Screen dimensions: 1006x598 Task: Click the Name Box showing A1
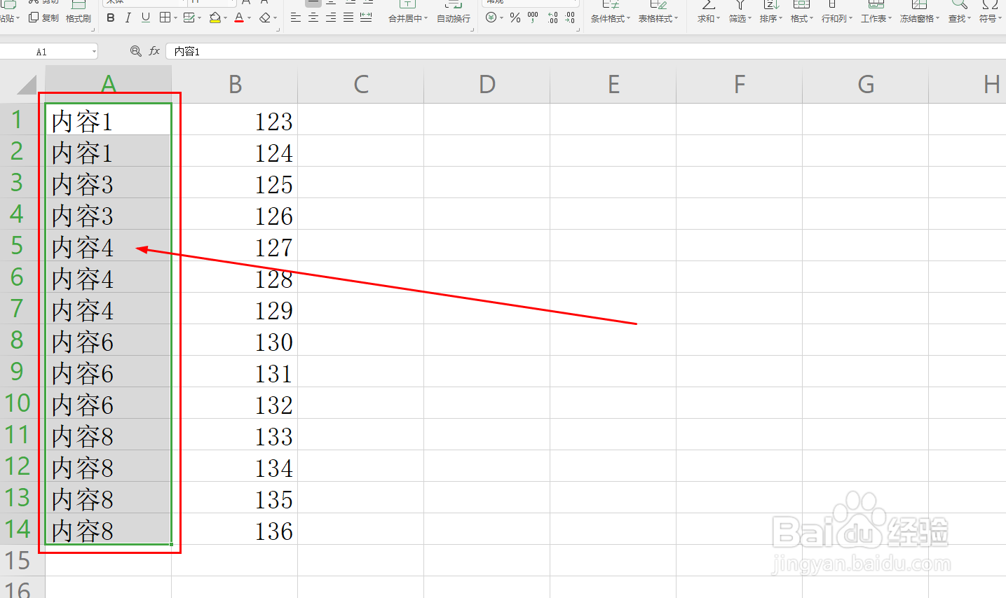tap(48, 52)
